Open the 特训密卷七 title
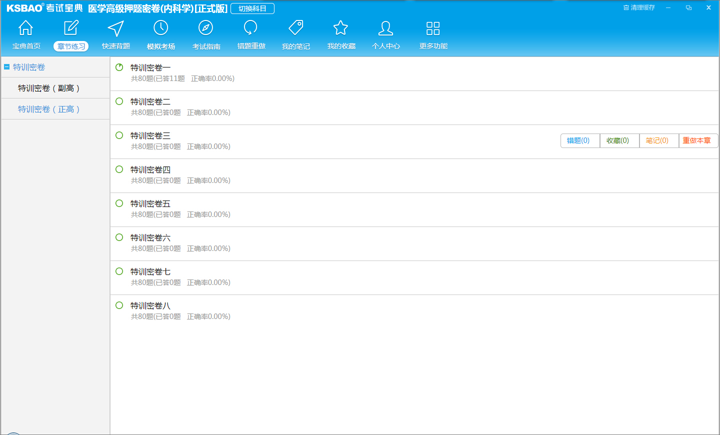This screenshot has width=720, height=435. point(150,271)
